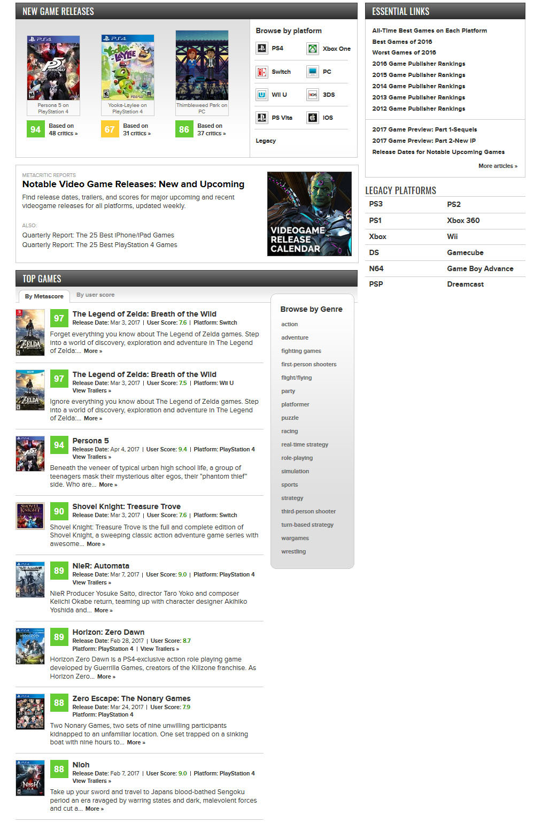Viewport: 542px width, 823px height.
Task: Click More articles link
Action: tap(498, 166)
